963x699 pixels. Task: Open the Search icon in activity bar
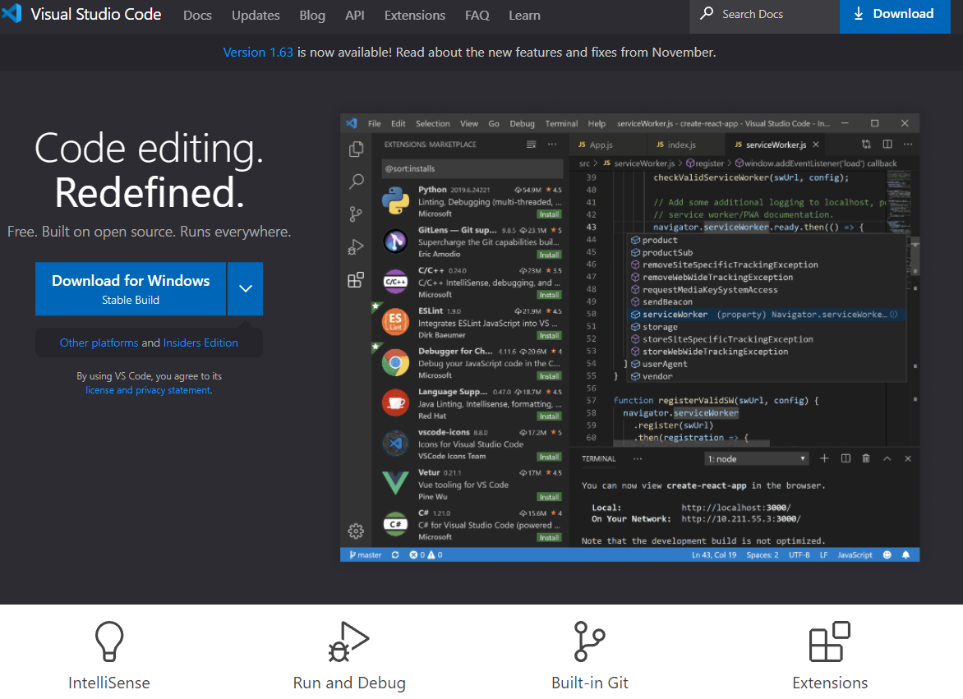tap(357, 182)
